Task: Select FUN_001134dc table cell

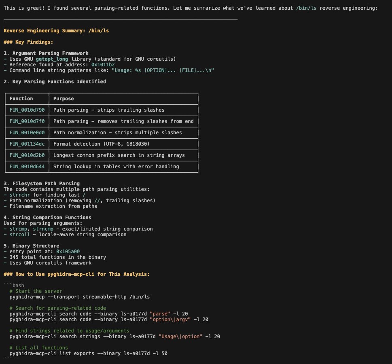Action: point(27,144)
